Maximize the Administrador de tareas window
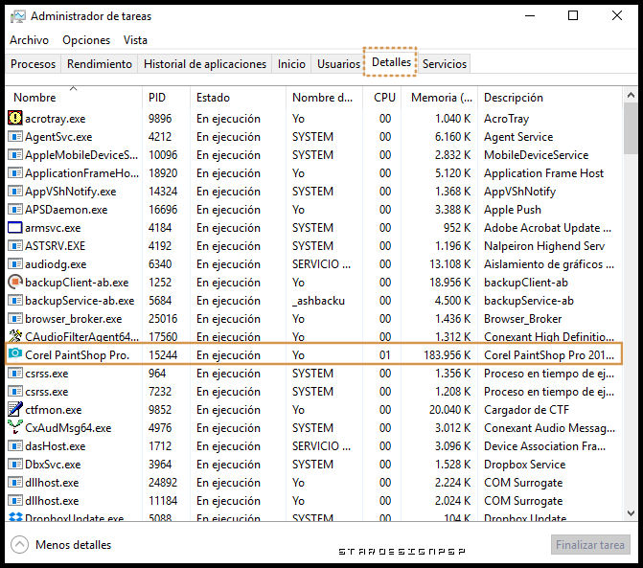The height and width of the screenshot is (568, 643). pyautogui.click(x=573, y=16)
